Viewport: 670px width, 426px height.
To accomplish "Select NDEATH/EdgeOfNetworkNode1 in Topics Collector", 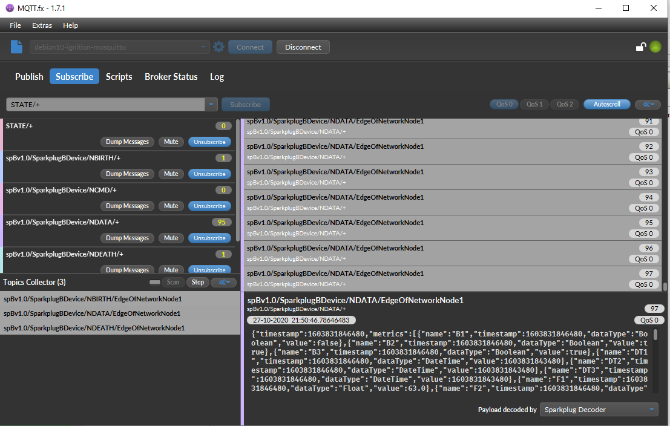I will click(93, 328).
